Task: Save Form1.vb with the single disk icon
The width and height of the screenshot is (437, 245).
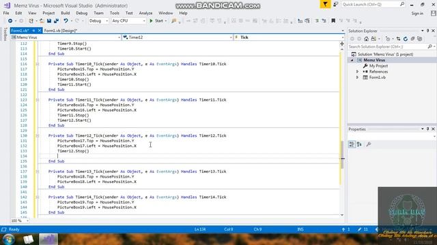Action: (x=49, y=21)
